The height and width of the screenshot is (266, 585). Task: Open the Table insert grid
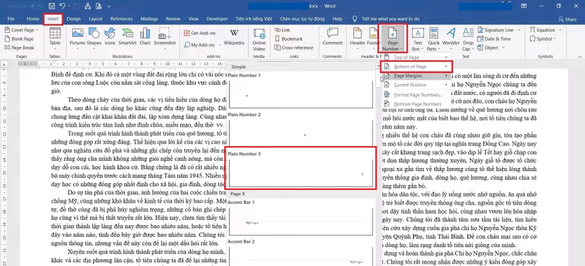[x=55, y=38]
